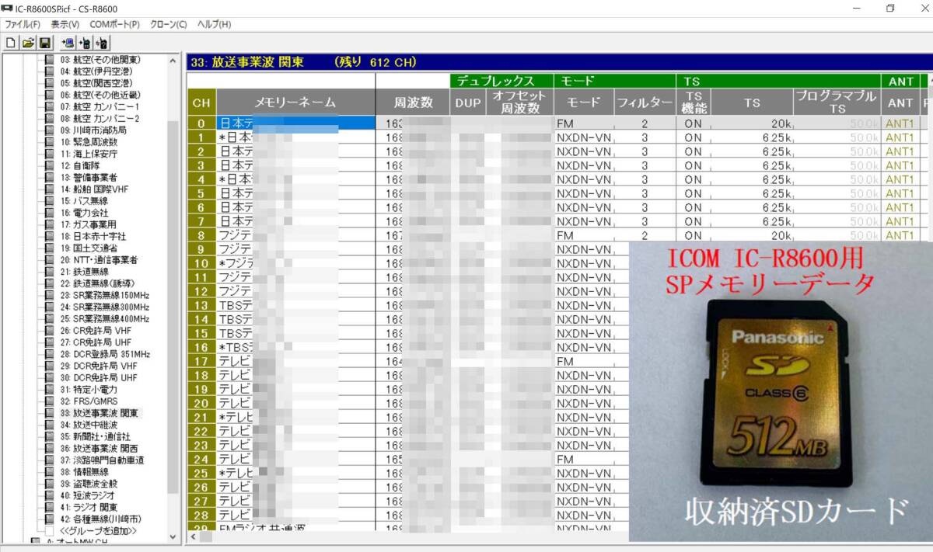Screen dimensions: 933x552
Task: Click the オフセット周波数 column header
Action: point(520,102)
